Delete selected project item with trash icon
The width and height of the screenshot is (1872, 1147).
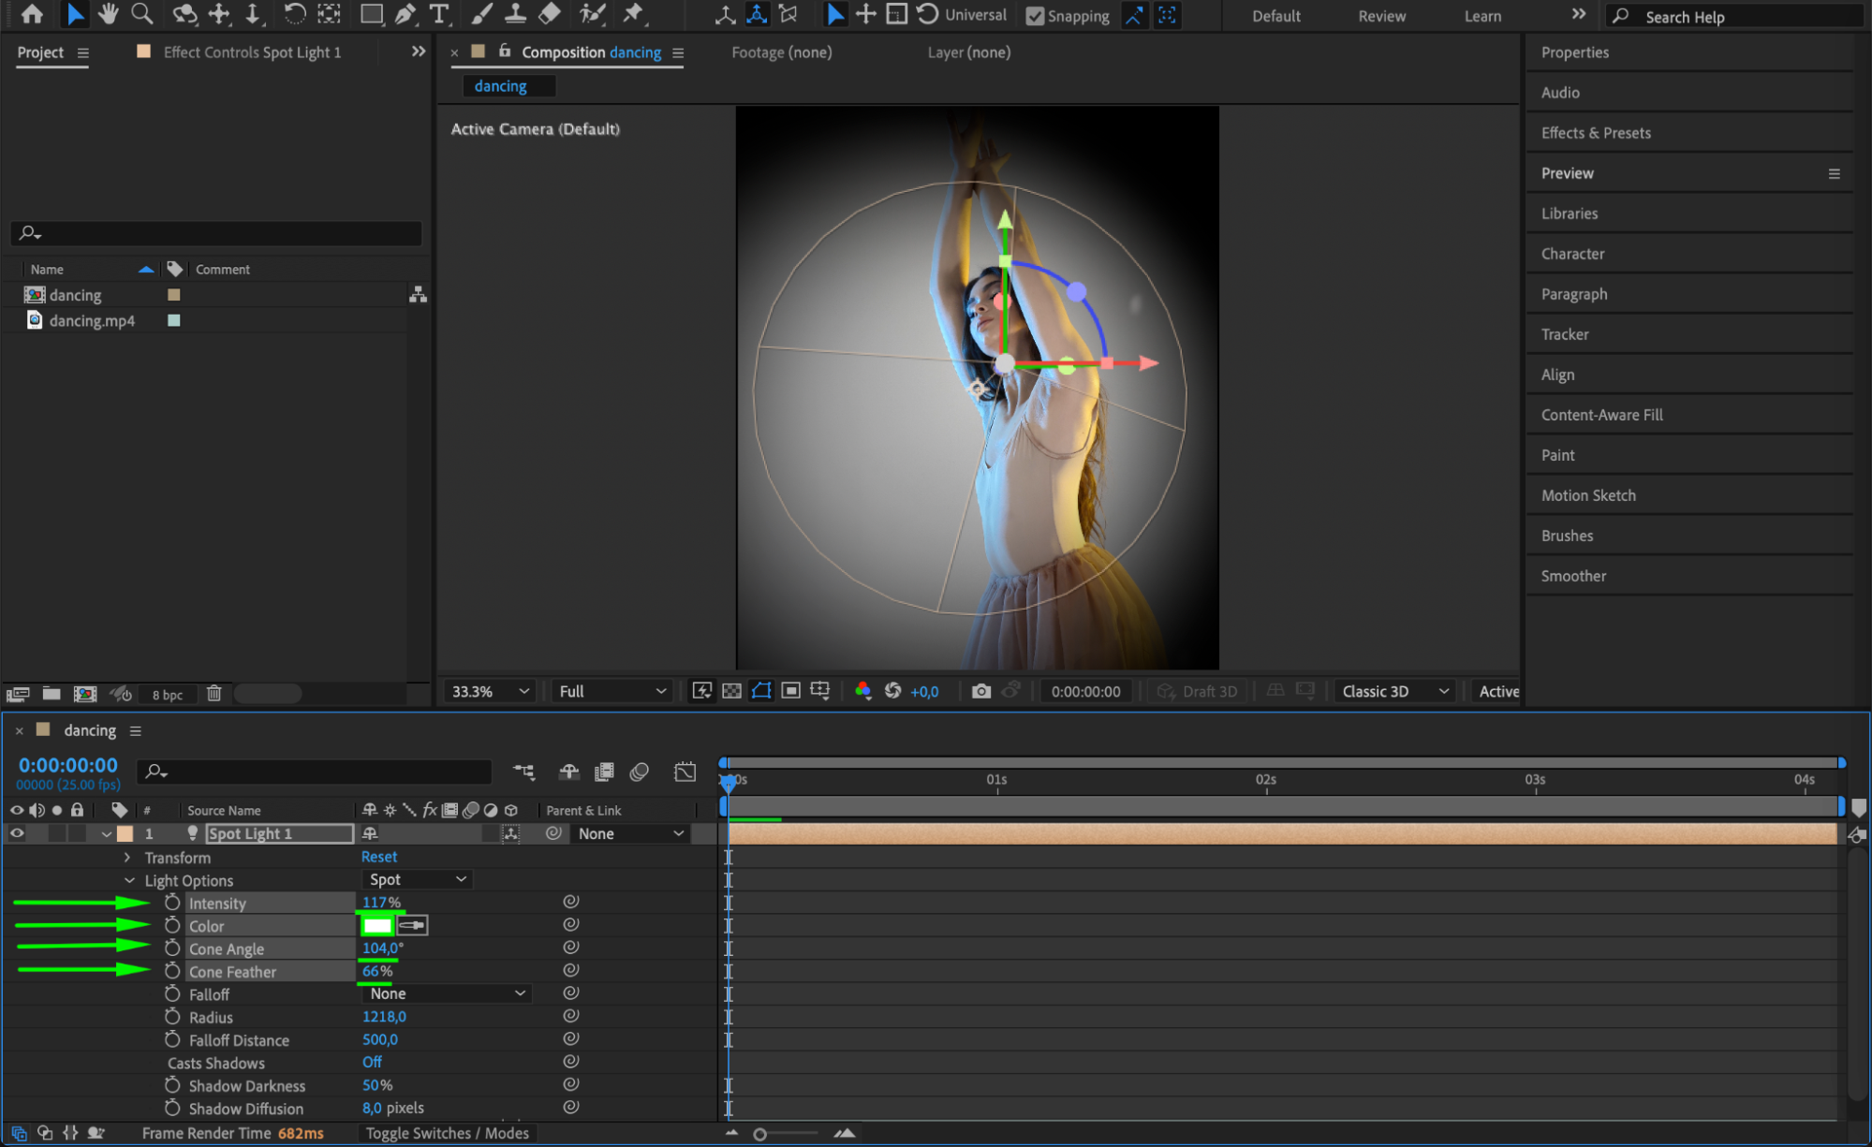click(214, 694)
